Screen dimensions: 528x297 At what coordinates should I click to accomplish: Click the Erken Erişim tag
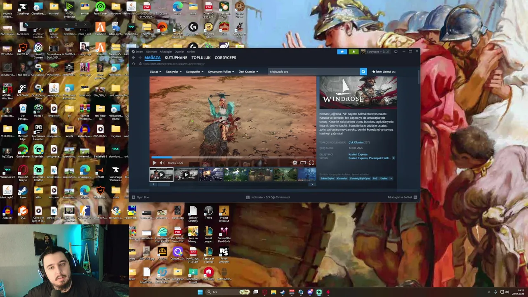pyautogui.click(x=327, y=179)
